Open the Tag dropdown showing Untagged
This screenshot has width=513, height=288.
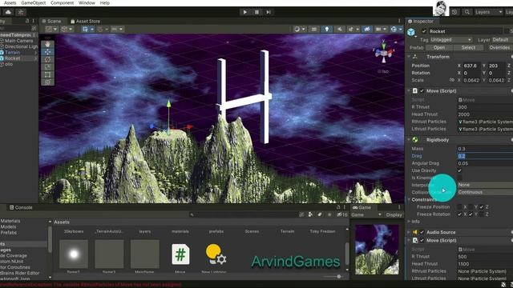tap(450, 39)
